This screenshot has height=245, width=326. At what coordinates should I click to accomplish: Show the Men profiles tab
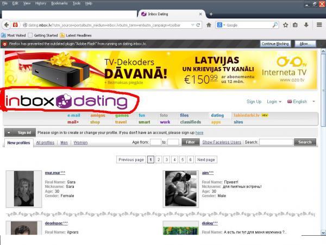64,143
